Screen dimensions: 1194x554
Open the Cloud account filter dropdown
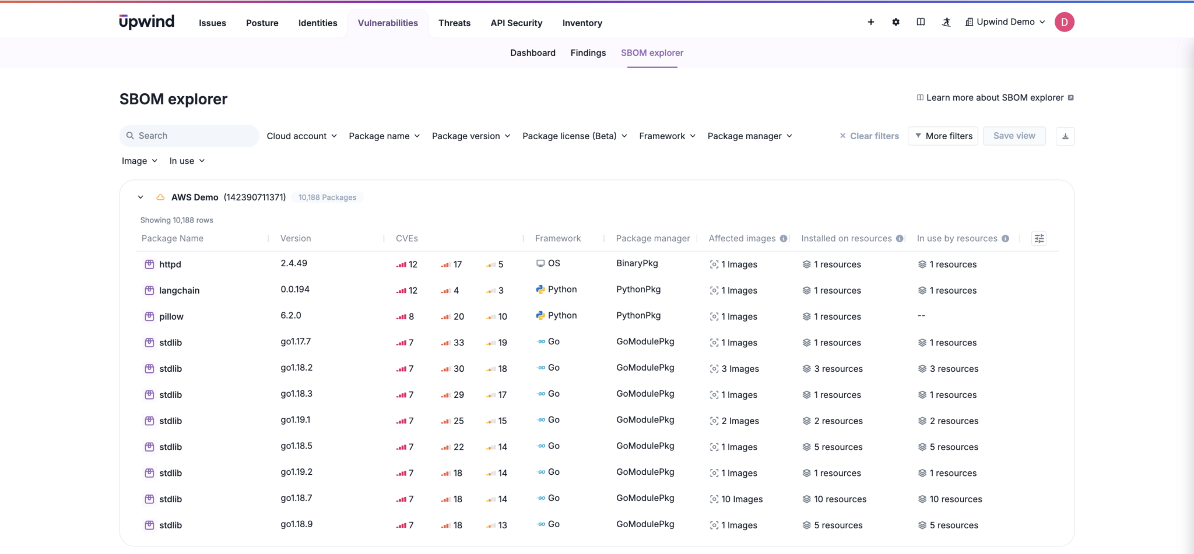click(301, 136)
